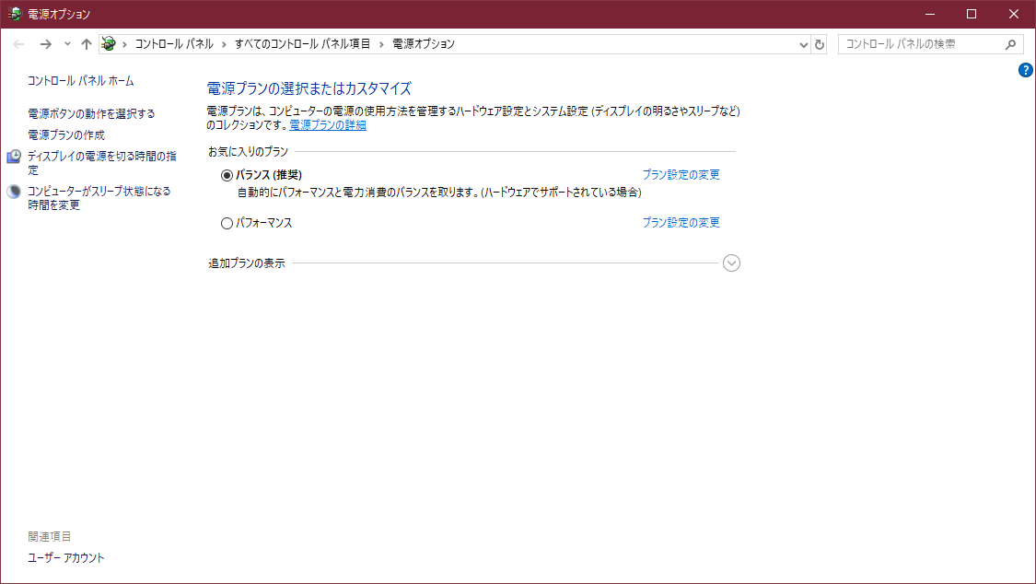This screenshot has height=584, width=1036.
Task: Expand chevron before コントロール パネル breadcrumb
Action: click(x=124, y=44)
